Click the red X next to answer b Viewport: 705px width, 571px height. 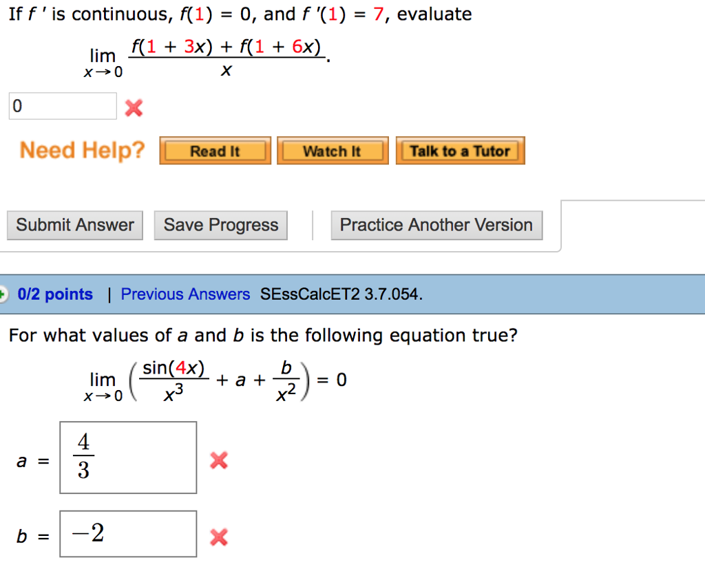[218, 537]
